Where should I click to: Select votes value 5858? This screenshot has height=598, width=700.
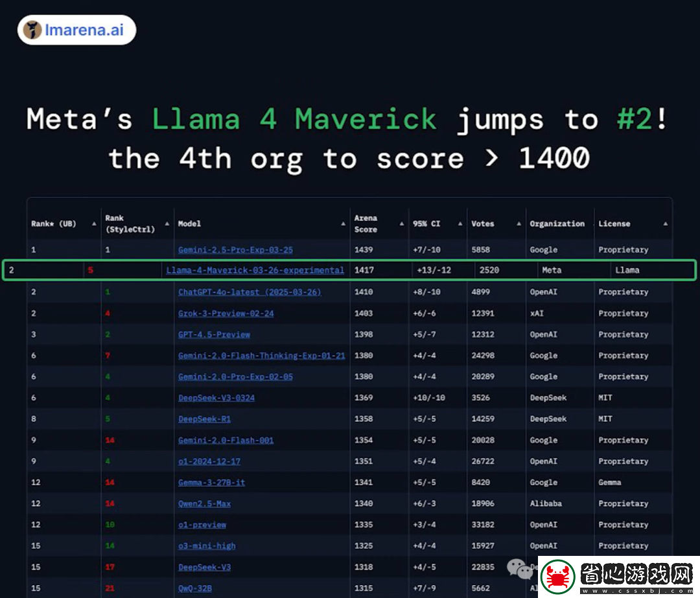pos(481,250)
